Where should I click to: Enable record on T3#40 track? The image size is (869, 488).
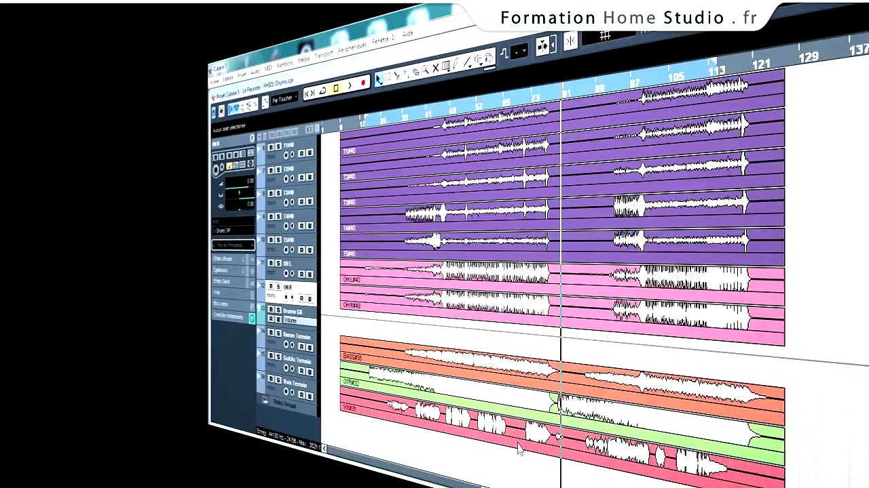[x=286, y=203]
